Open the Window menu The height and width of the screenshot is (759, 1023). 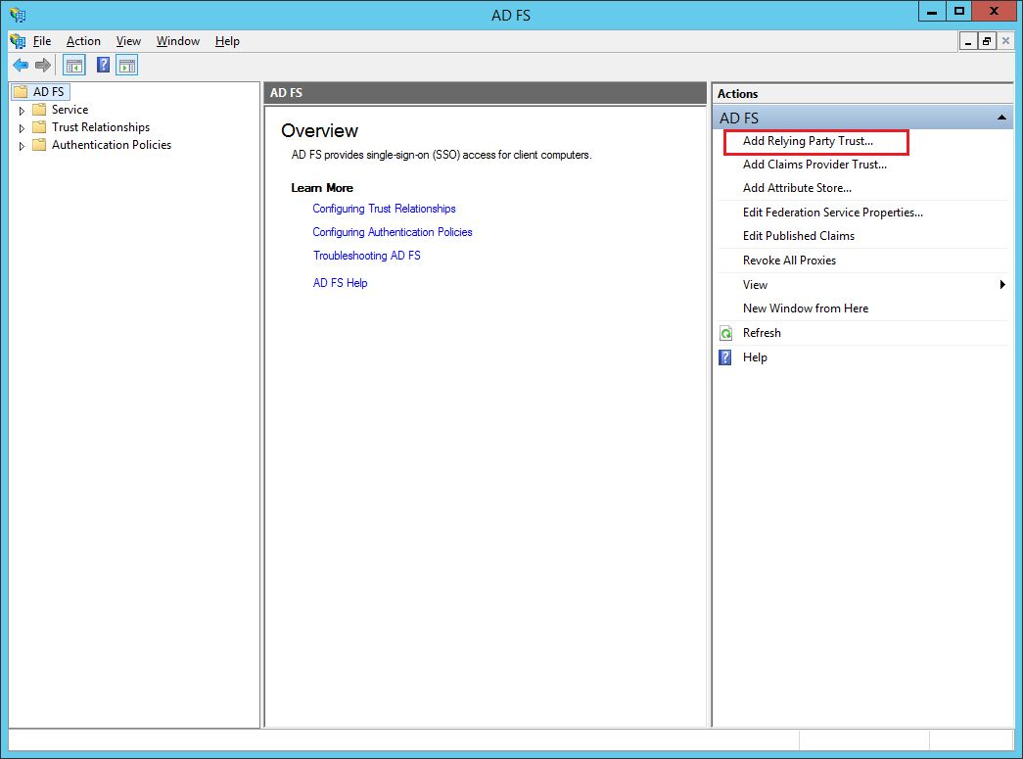(x=178, y=41)
